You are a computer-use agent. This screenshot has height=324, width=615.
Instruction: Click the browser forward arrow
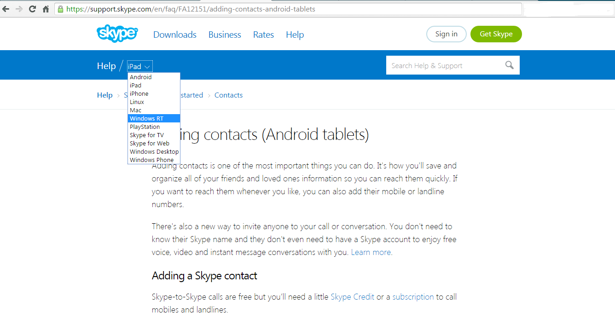(19, 9)
